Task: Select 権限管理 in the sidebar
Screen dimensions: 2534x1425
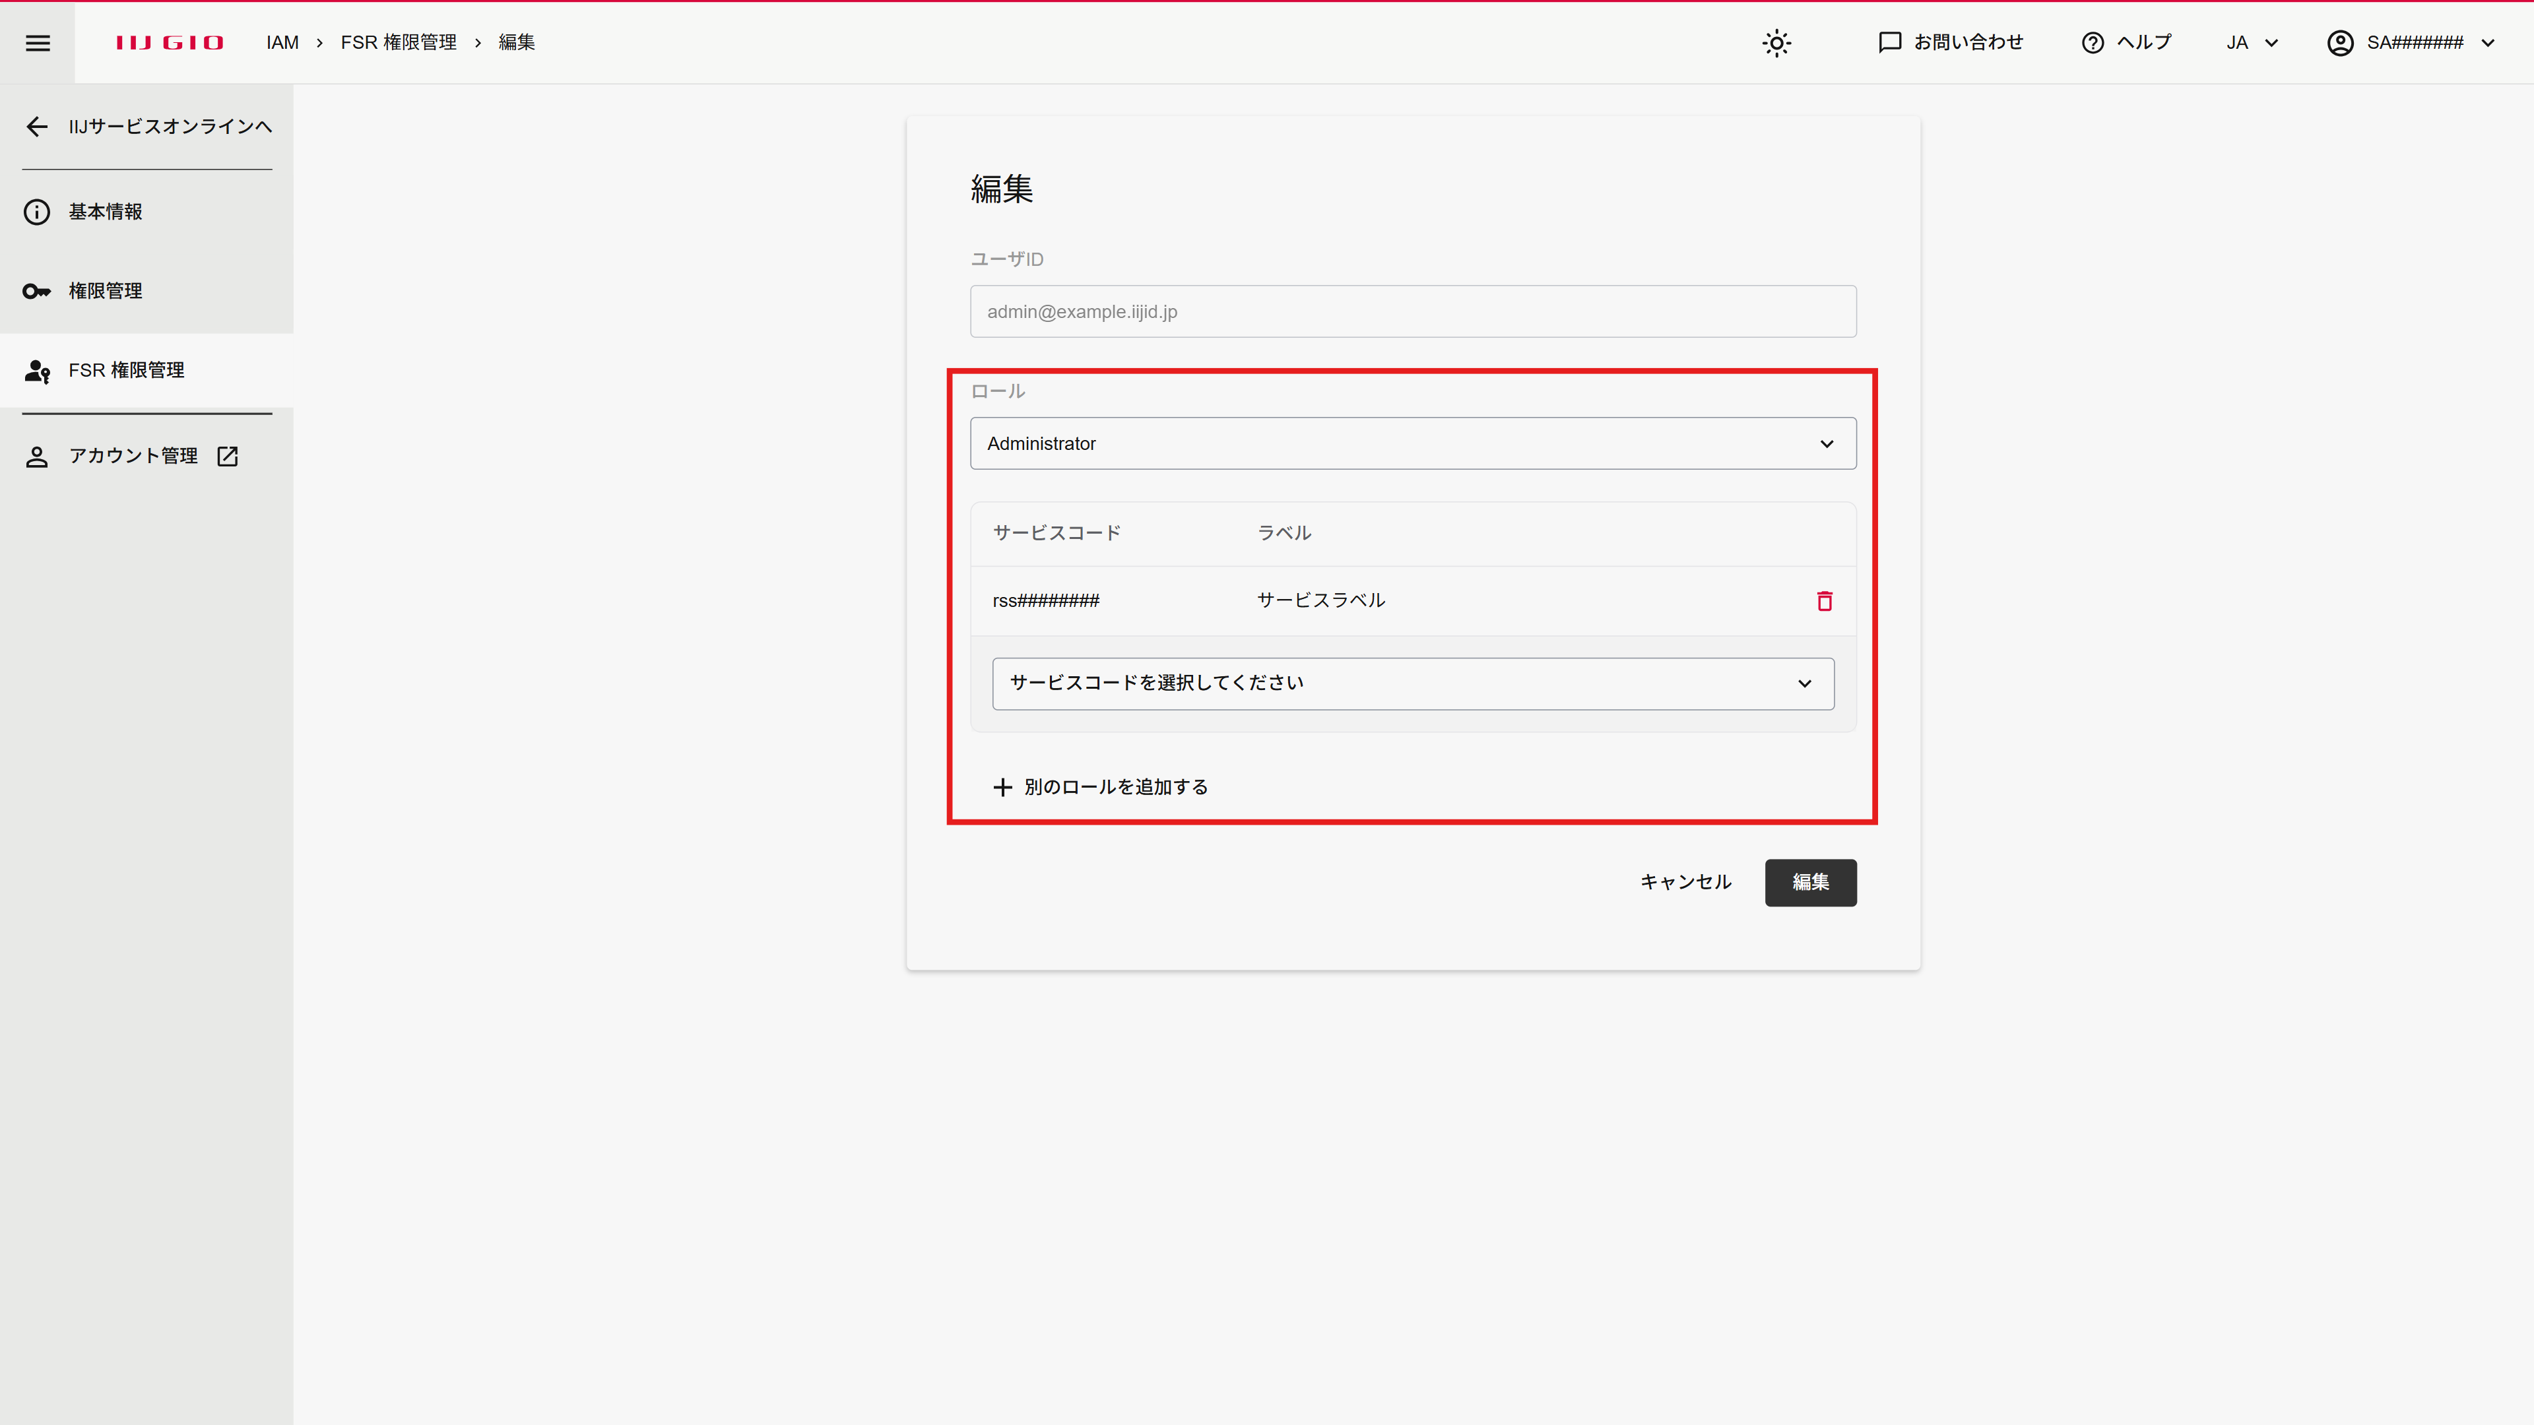Action: click(106, 291)
